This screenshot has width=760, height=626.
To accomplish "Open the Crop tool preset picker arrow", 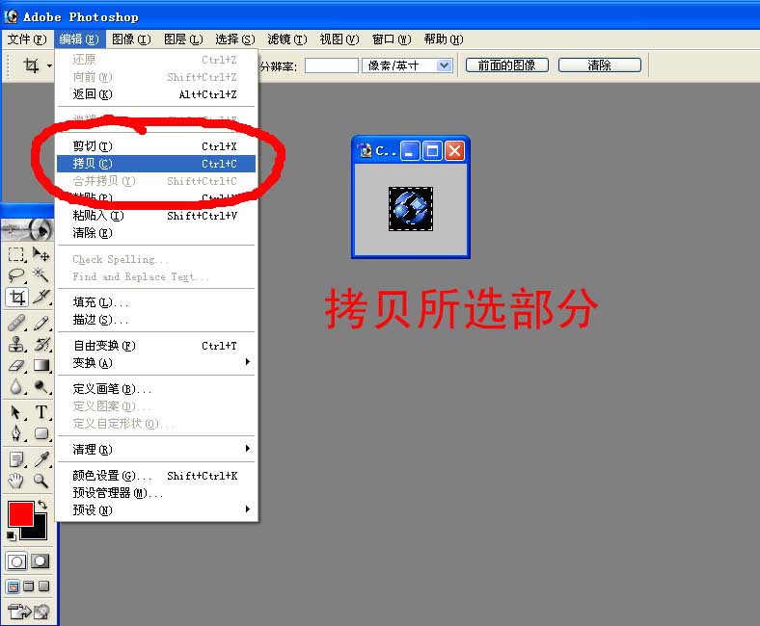I will click(49, 65).
